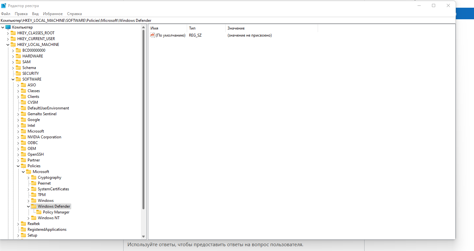This screenshot has width=474, height=251.
Task: Click the Тип column header
Action: 206,28
